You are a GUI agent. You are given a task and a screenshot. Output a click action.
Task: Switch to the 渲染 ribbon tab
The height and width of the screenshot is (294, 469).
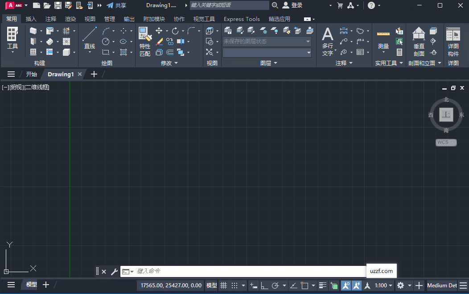click(70, 19)
